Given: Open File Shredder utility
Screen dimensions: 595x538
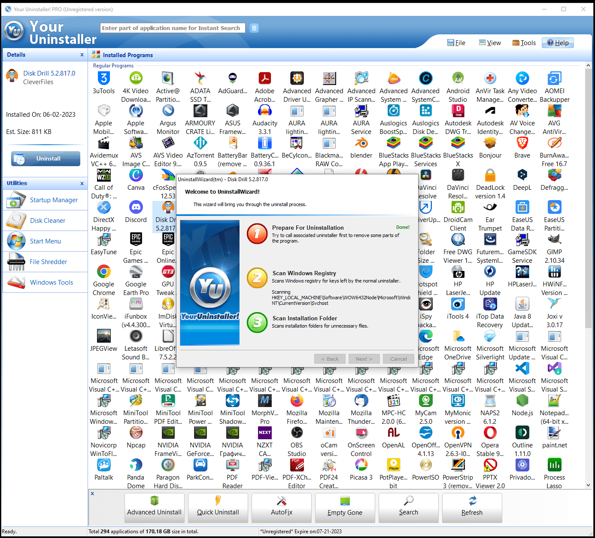Looking at the screenshot, I should coord(45,262).
